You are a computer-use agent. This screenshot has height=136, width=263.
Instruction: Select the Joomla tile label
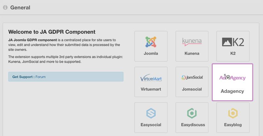click(151, 53)
